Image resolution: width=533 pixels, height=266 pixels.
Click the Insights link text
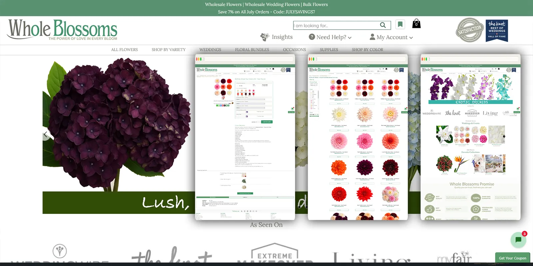[x=282, y=37]
